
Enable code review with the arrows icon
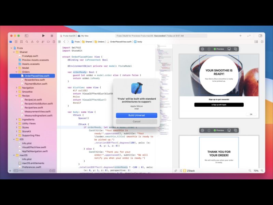(249, 36)
